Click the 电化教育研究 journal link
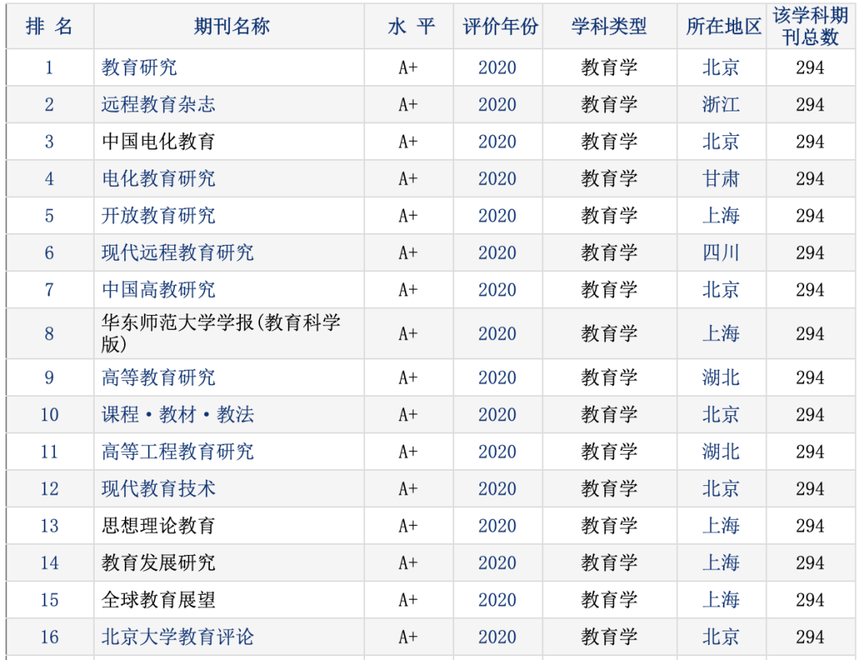Image resolution: width=859 pixels, height=660 pixels. click(158, 179)
